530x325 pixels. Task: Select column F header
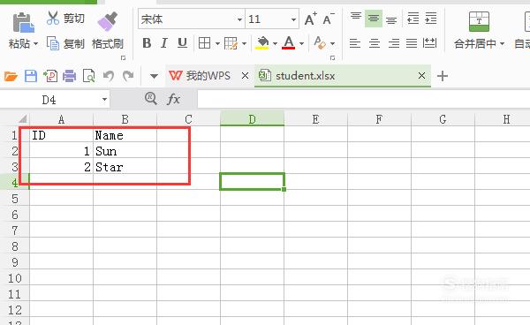(379, 119)
